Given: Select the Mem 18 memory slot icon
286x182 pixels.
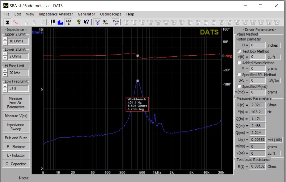Looking at the screenshot, I should coord(261,22).
